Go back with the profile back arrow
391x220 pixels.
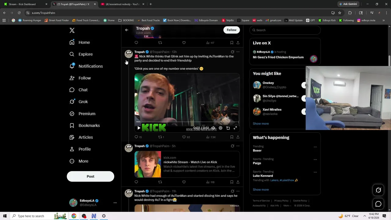127,30
